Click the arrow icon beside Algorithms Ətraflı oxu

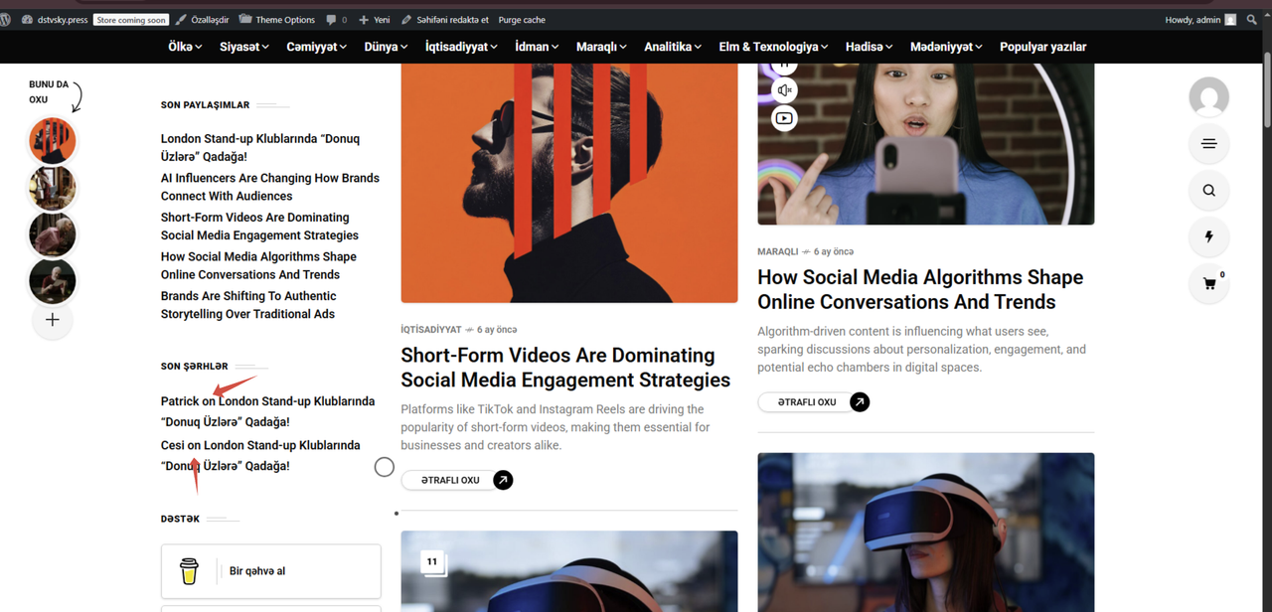point(860,402)
